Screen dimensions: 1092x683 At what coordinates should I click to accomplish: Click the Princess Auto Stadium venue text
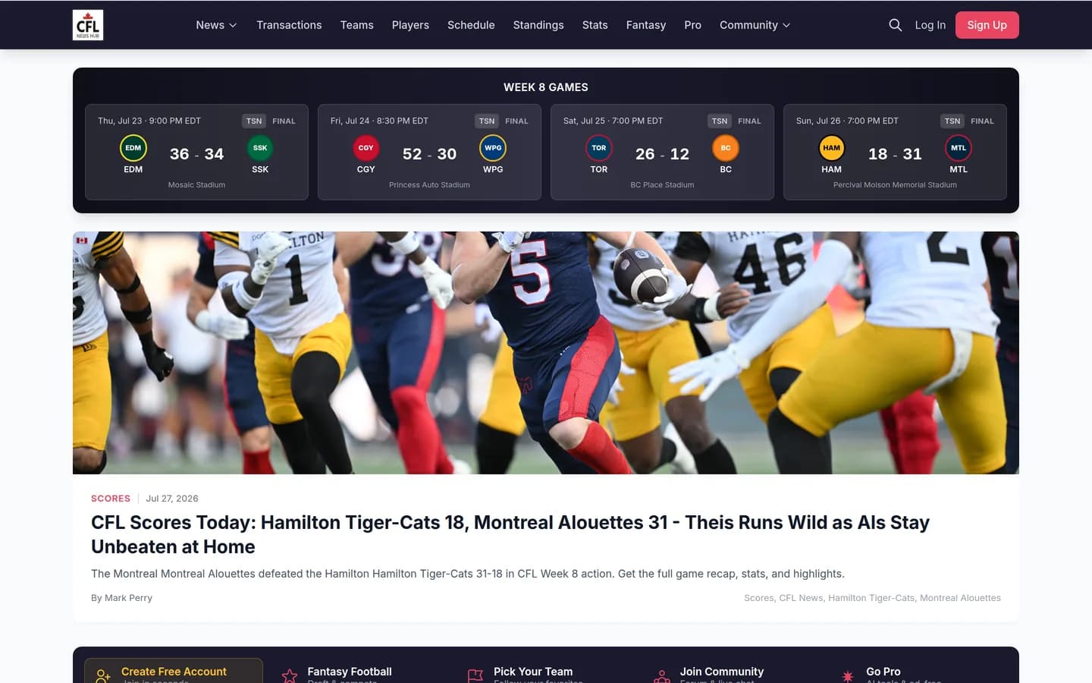[429, 184]
